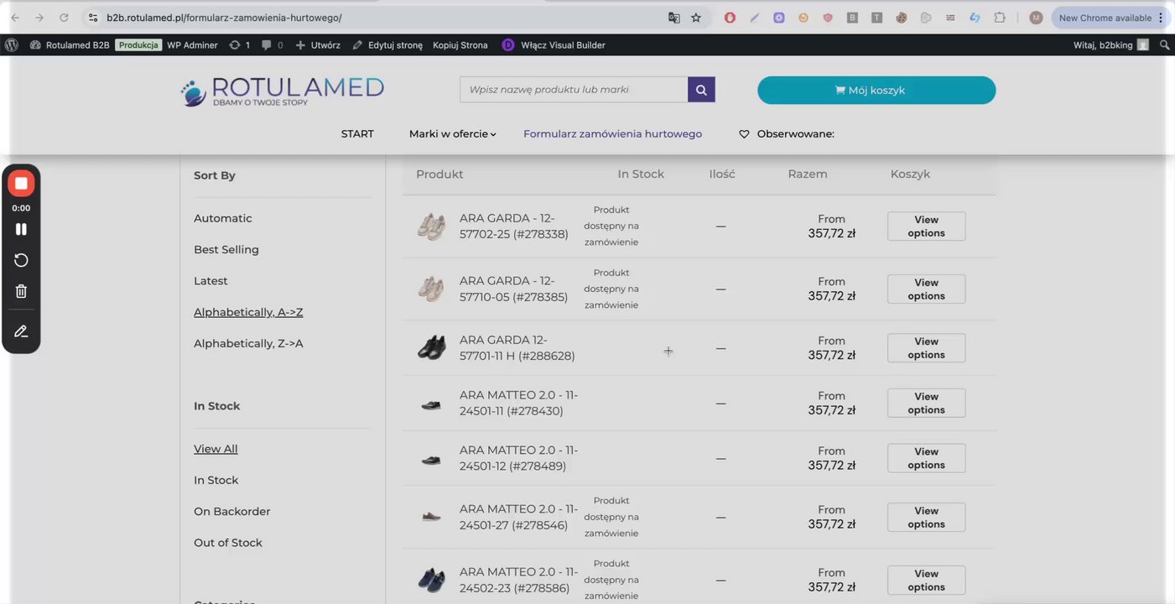Stop recording with the red stop button
Viewport: 1175px width, 604px height.
21,183
